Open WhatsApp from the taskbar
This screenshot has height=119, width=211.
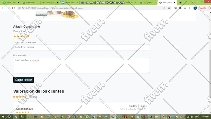click(87, 117)
